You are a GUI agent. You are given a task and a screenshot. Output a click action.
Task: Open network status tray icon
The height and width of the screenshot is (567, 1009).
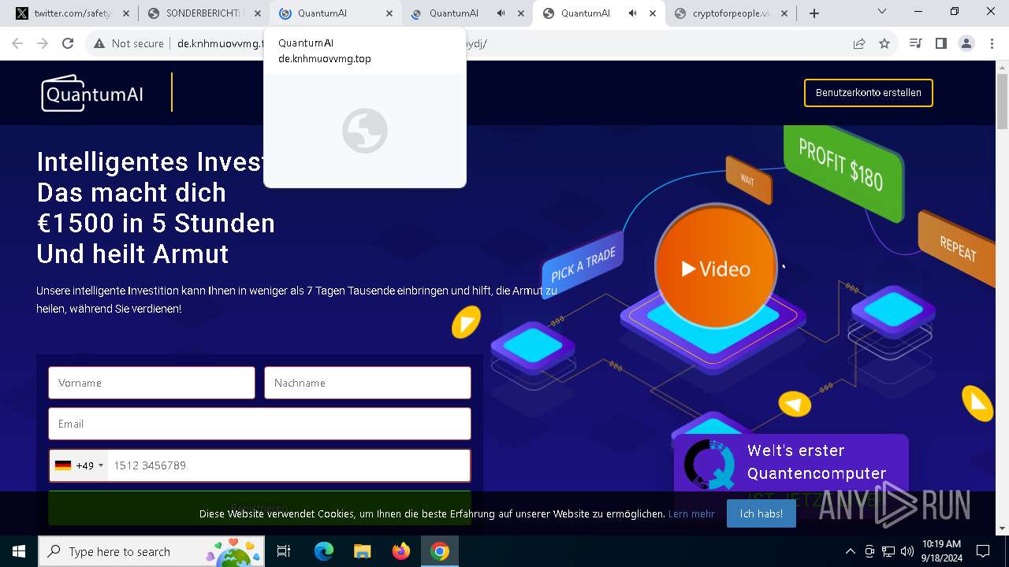888,551
